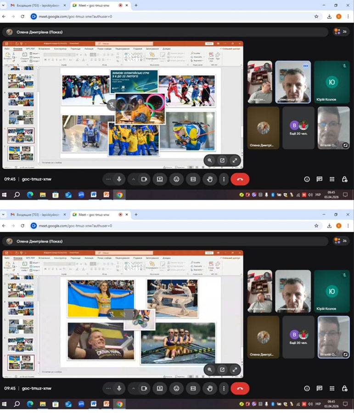Open Chrome menu in the Winter Olympics slide browser
Image resolution: width=354 pixels, height=413 pixels.
(x=348, y=17)
